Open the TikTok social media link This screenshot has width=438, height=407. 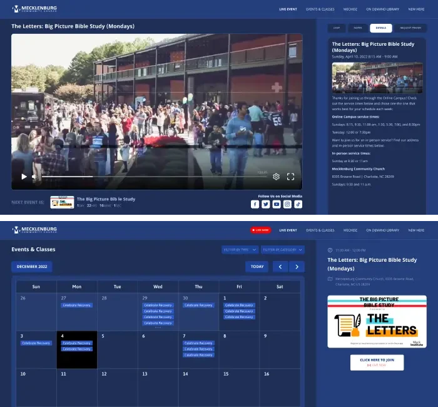(298, 204)
